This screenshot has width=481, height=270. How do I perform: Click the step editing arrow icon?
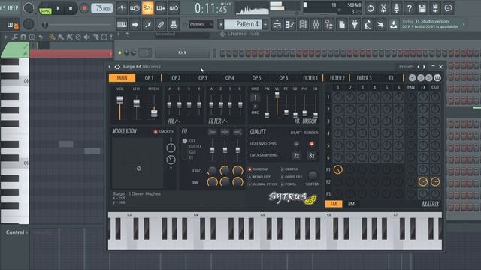[x=135, y=24]
